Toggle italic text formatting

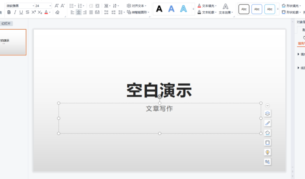(15, 12)
